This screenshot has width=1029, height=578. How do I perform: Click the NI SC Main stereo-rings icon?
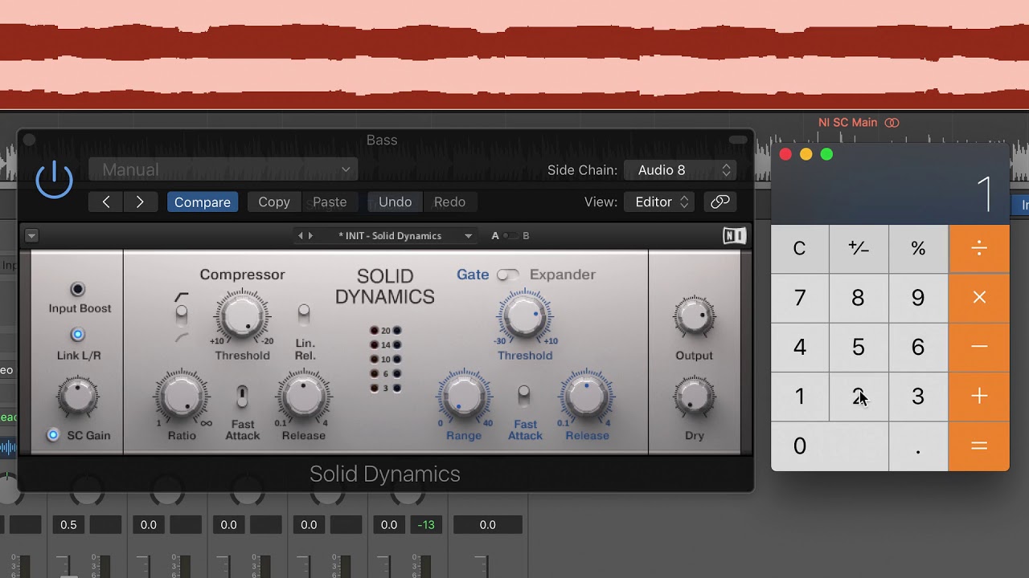pos(892,123)
